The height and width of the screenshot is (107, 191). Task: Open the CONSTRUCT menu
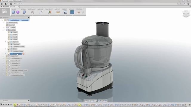tap(49, 9)
